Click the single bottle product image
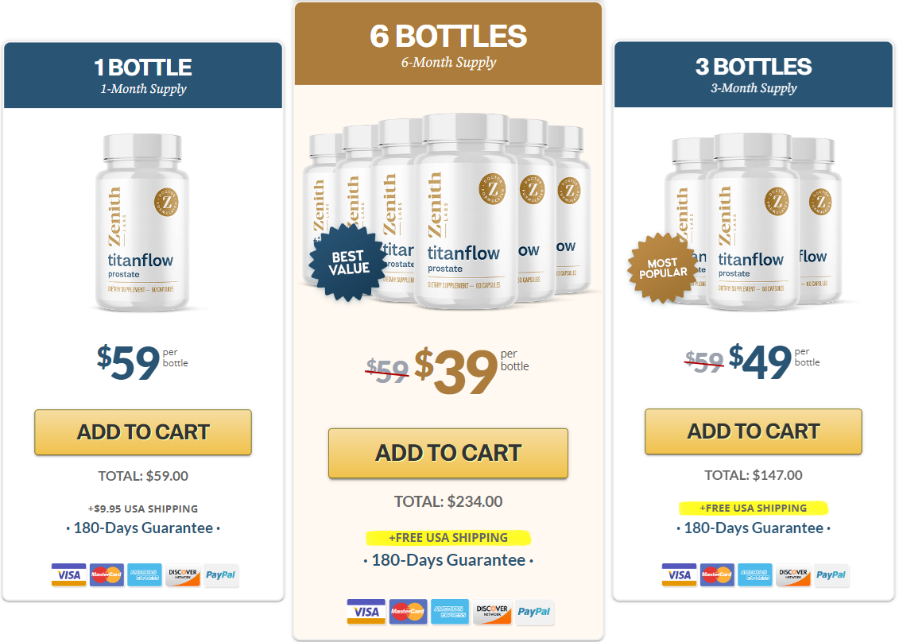 (x=145, y=222)
